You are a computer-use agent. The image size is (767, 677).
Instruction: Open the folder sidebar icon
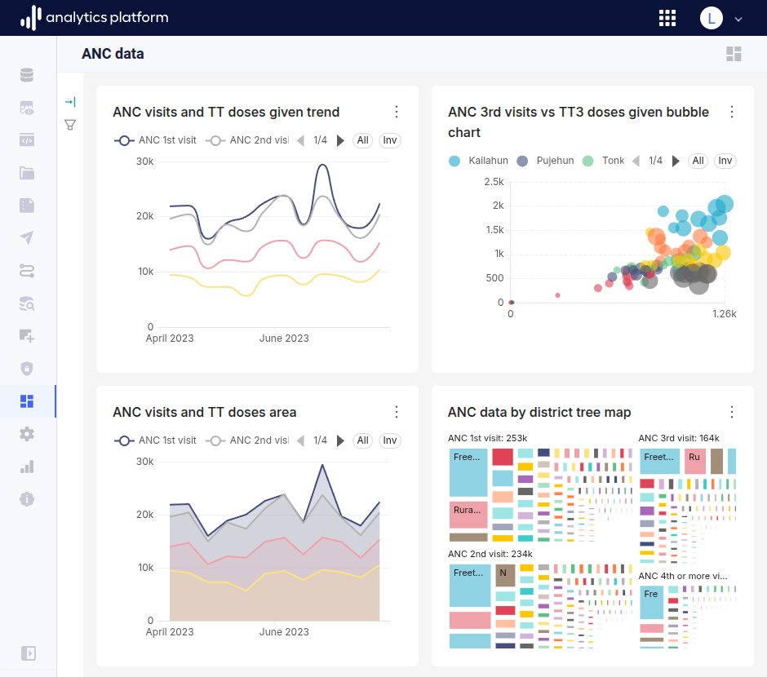[27, 173]
